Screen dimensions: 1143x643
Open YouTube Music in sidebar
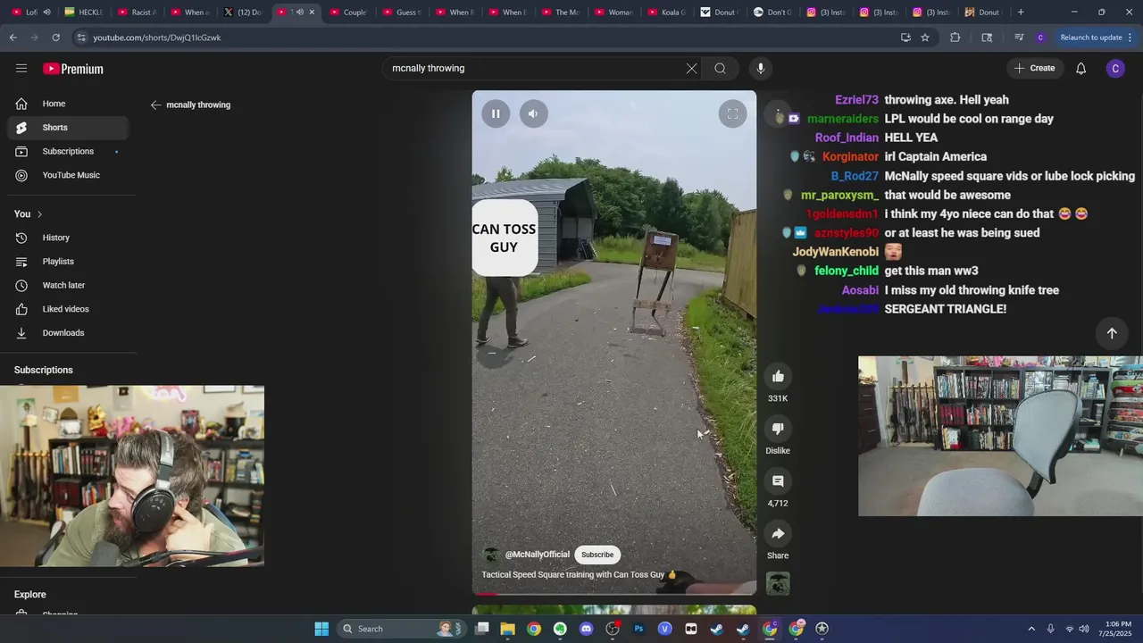(68, 175)
